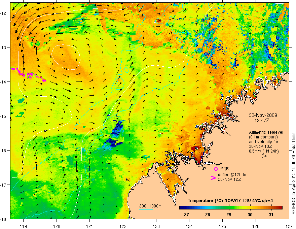Click the '119' longitude axis label
Screen dimensions: 296x229
[x=24, y=226]
